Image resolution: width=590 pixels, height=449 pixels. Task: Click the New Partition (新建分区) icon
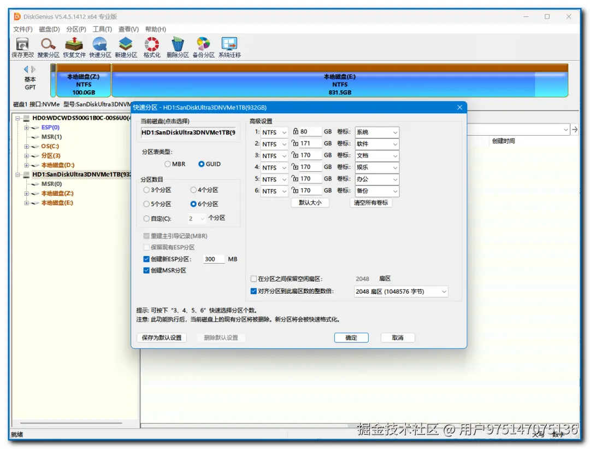tap(126, 48)
